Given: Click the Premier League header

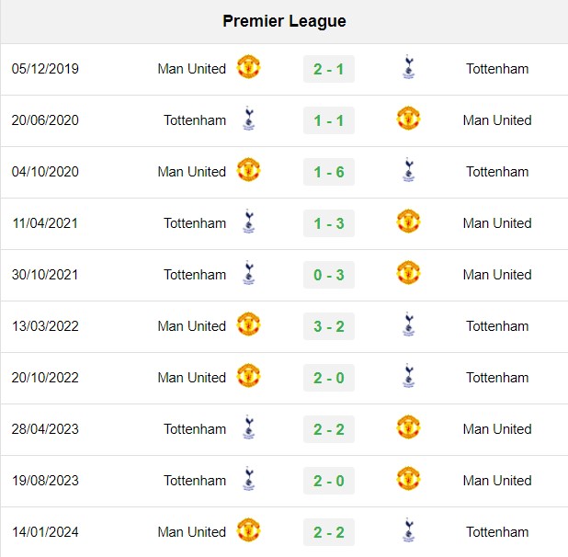Looking at the screenshot, I should [284, 21].
